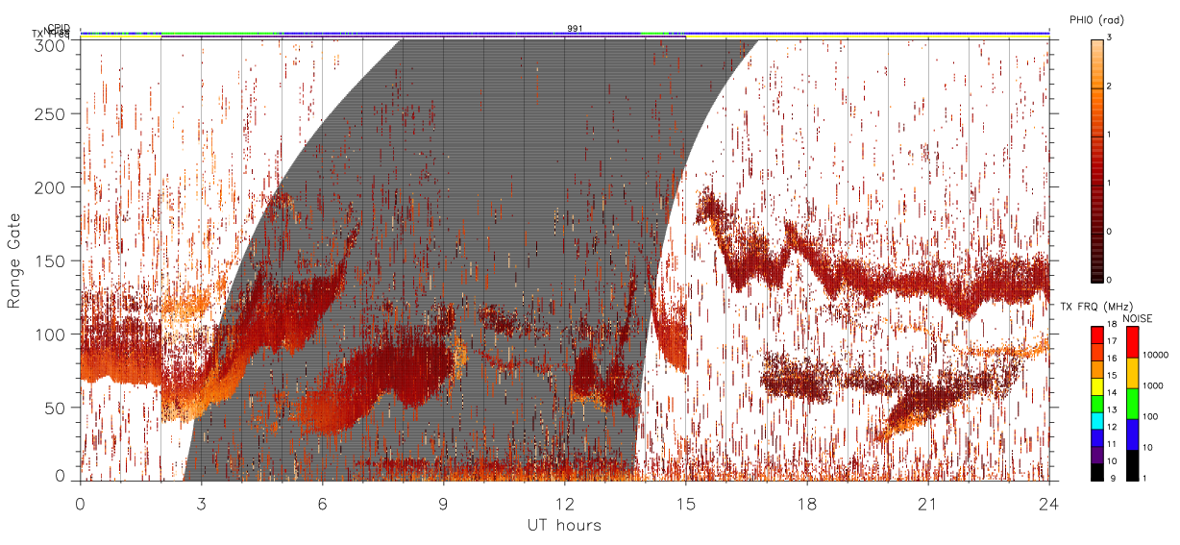Click the 1 label at the NOISE legend bottom
This screenshot has width=1180, height=545.
coord(1145,481)
